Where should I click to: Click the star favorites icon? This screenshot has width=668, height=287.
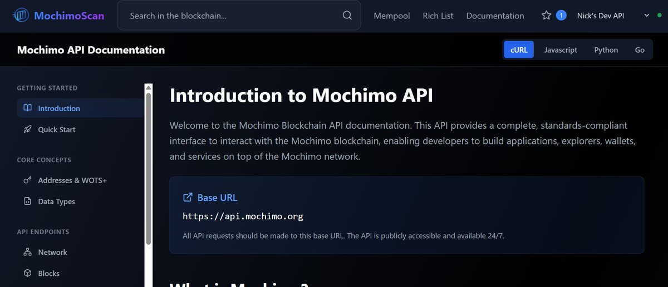[x=546, y=16]
